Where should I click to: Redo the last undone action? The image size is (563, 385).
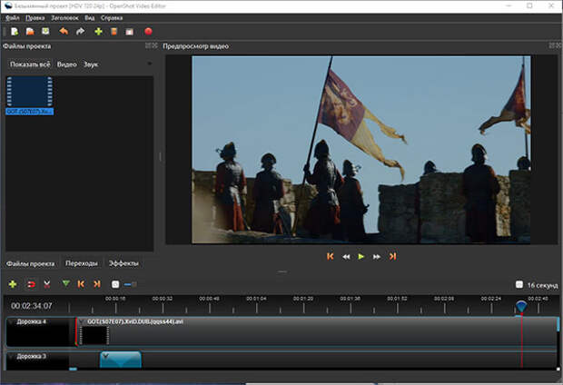coord(80,32)
